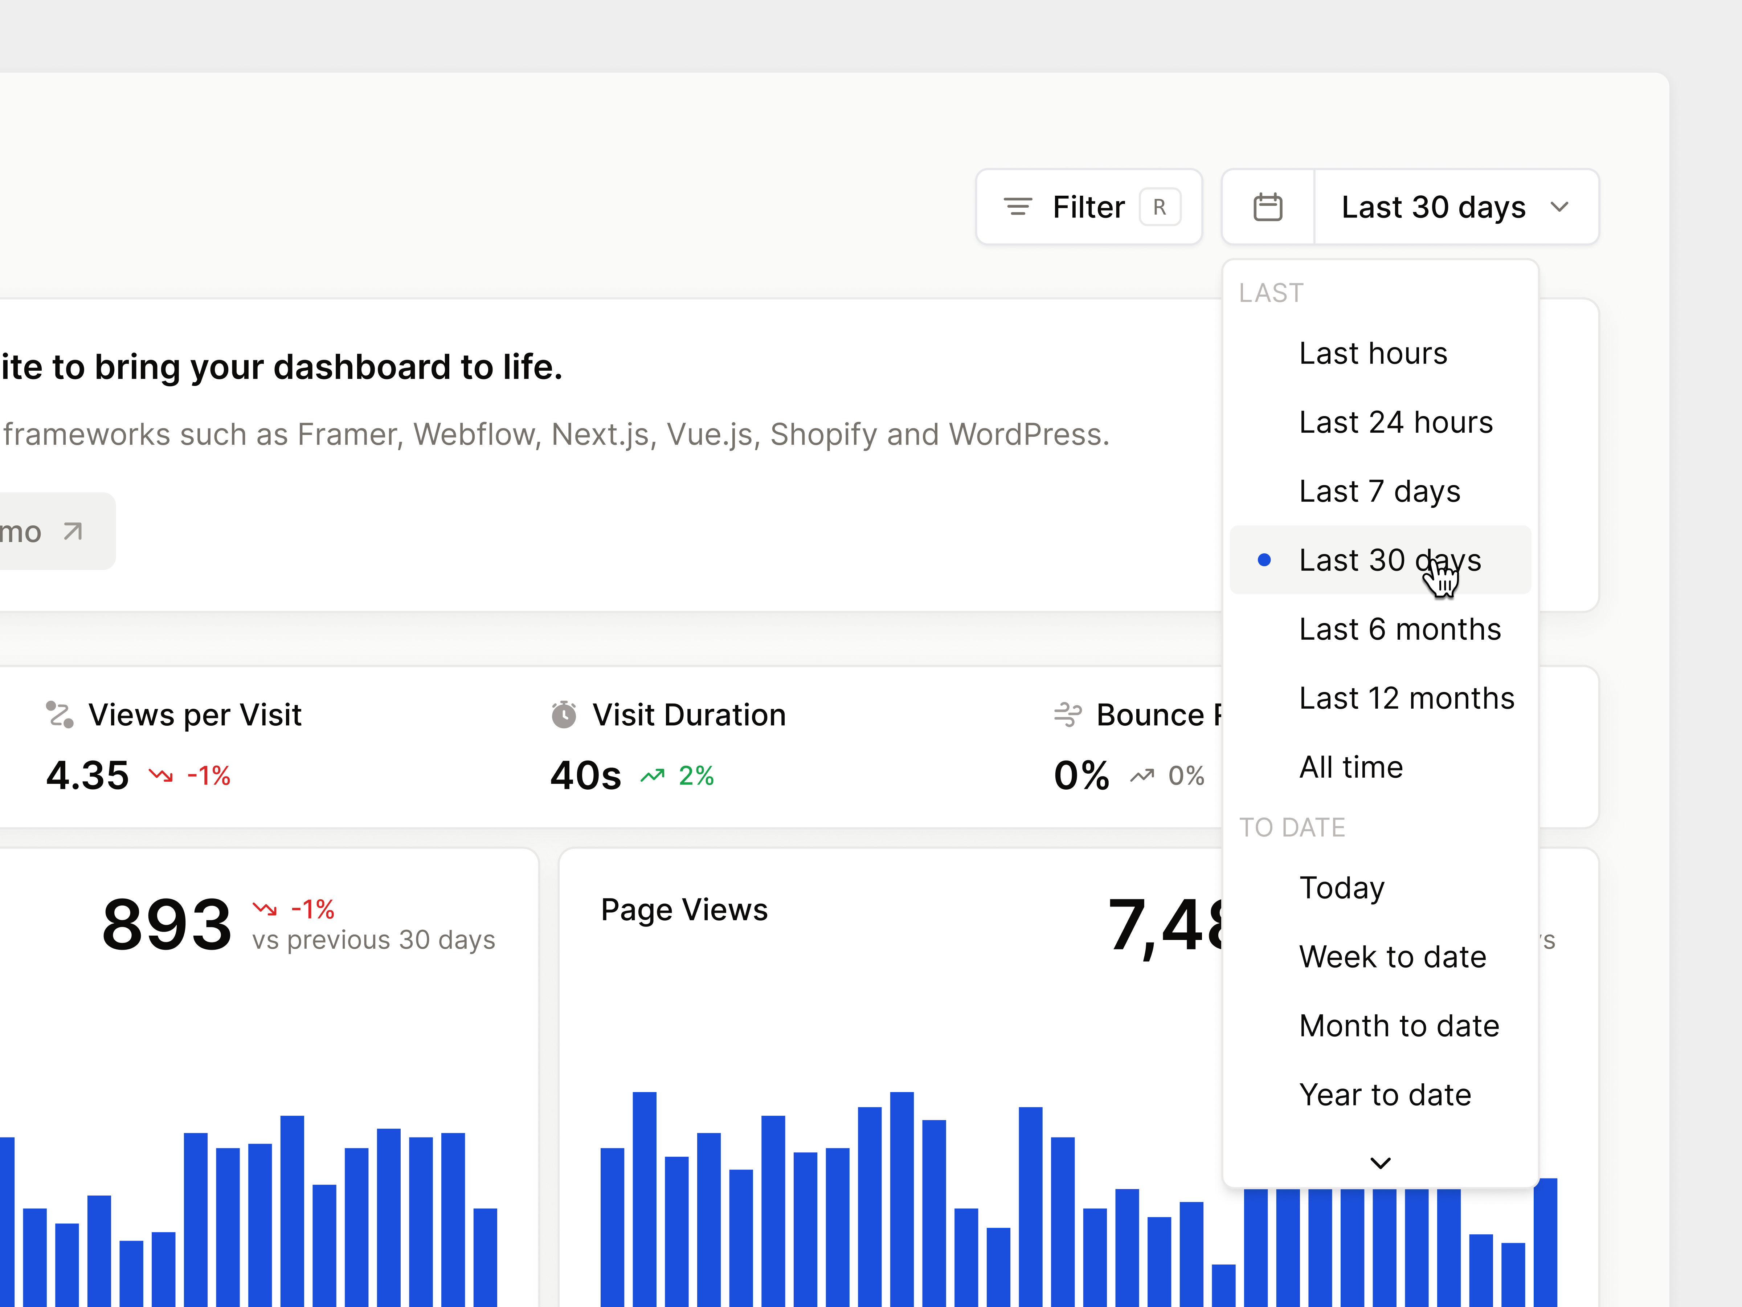Screen dimensions: 1742x1307
Task: Click the Page Views chart title
Action: pos(684,910)
